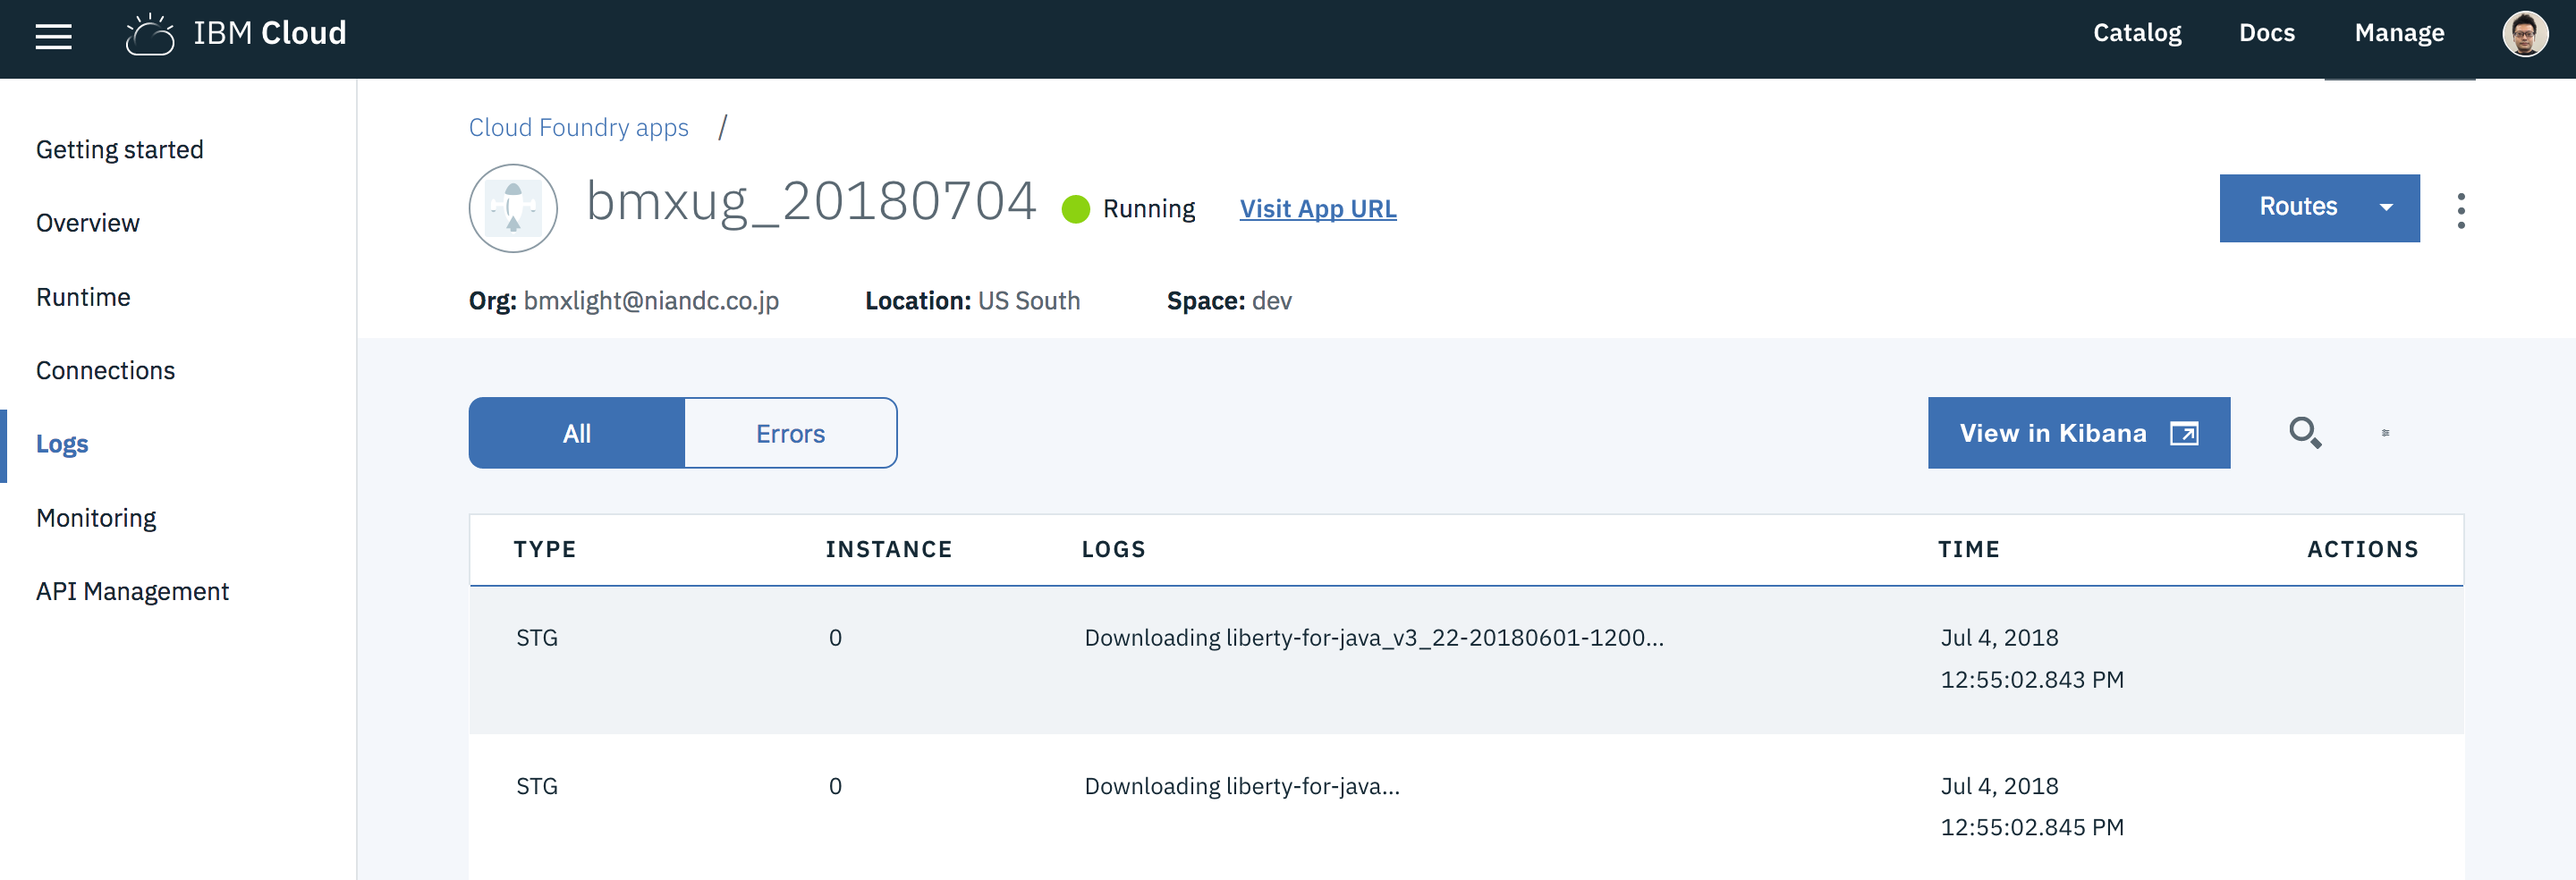This screenshot has width=2576, height=880.
Task: Open the Catalog menu
Action: click(2137, 33)
